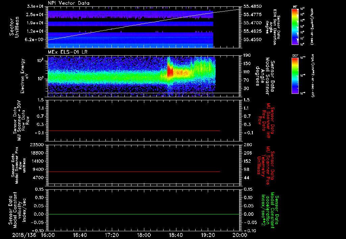Viewport: 346px width, 239px height.
Task: Click the 55.4850 elevation tick label
Action: (x=253, y=6)
